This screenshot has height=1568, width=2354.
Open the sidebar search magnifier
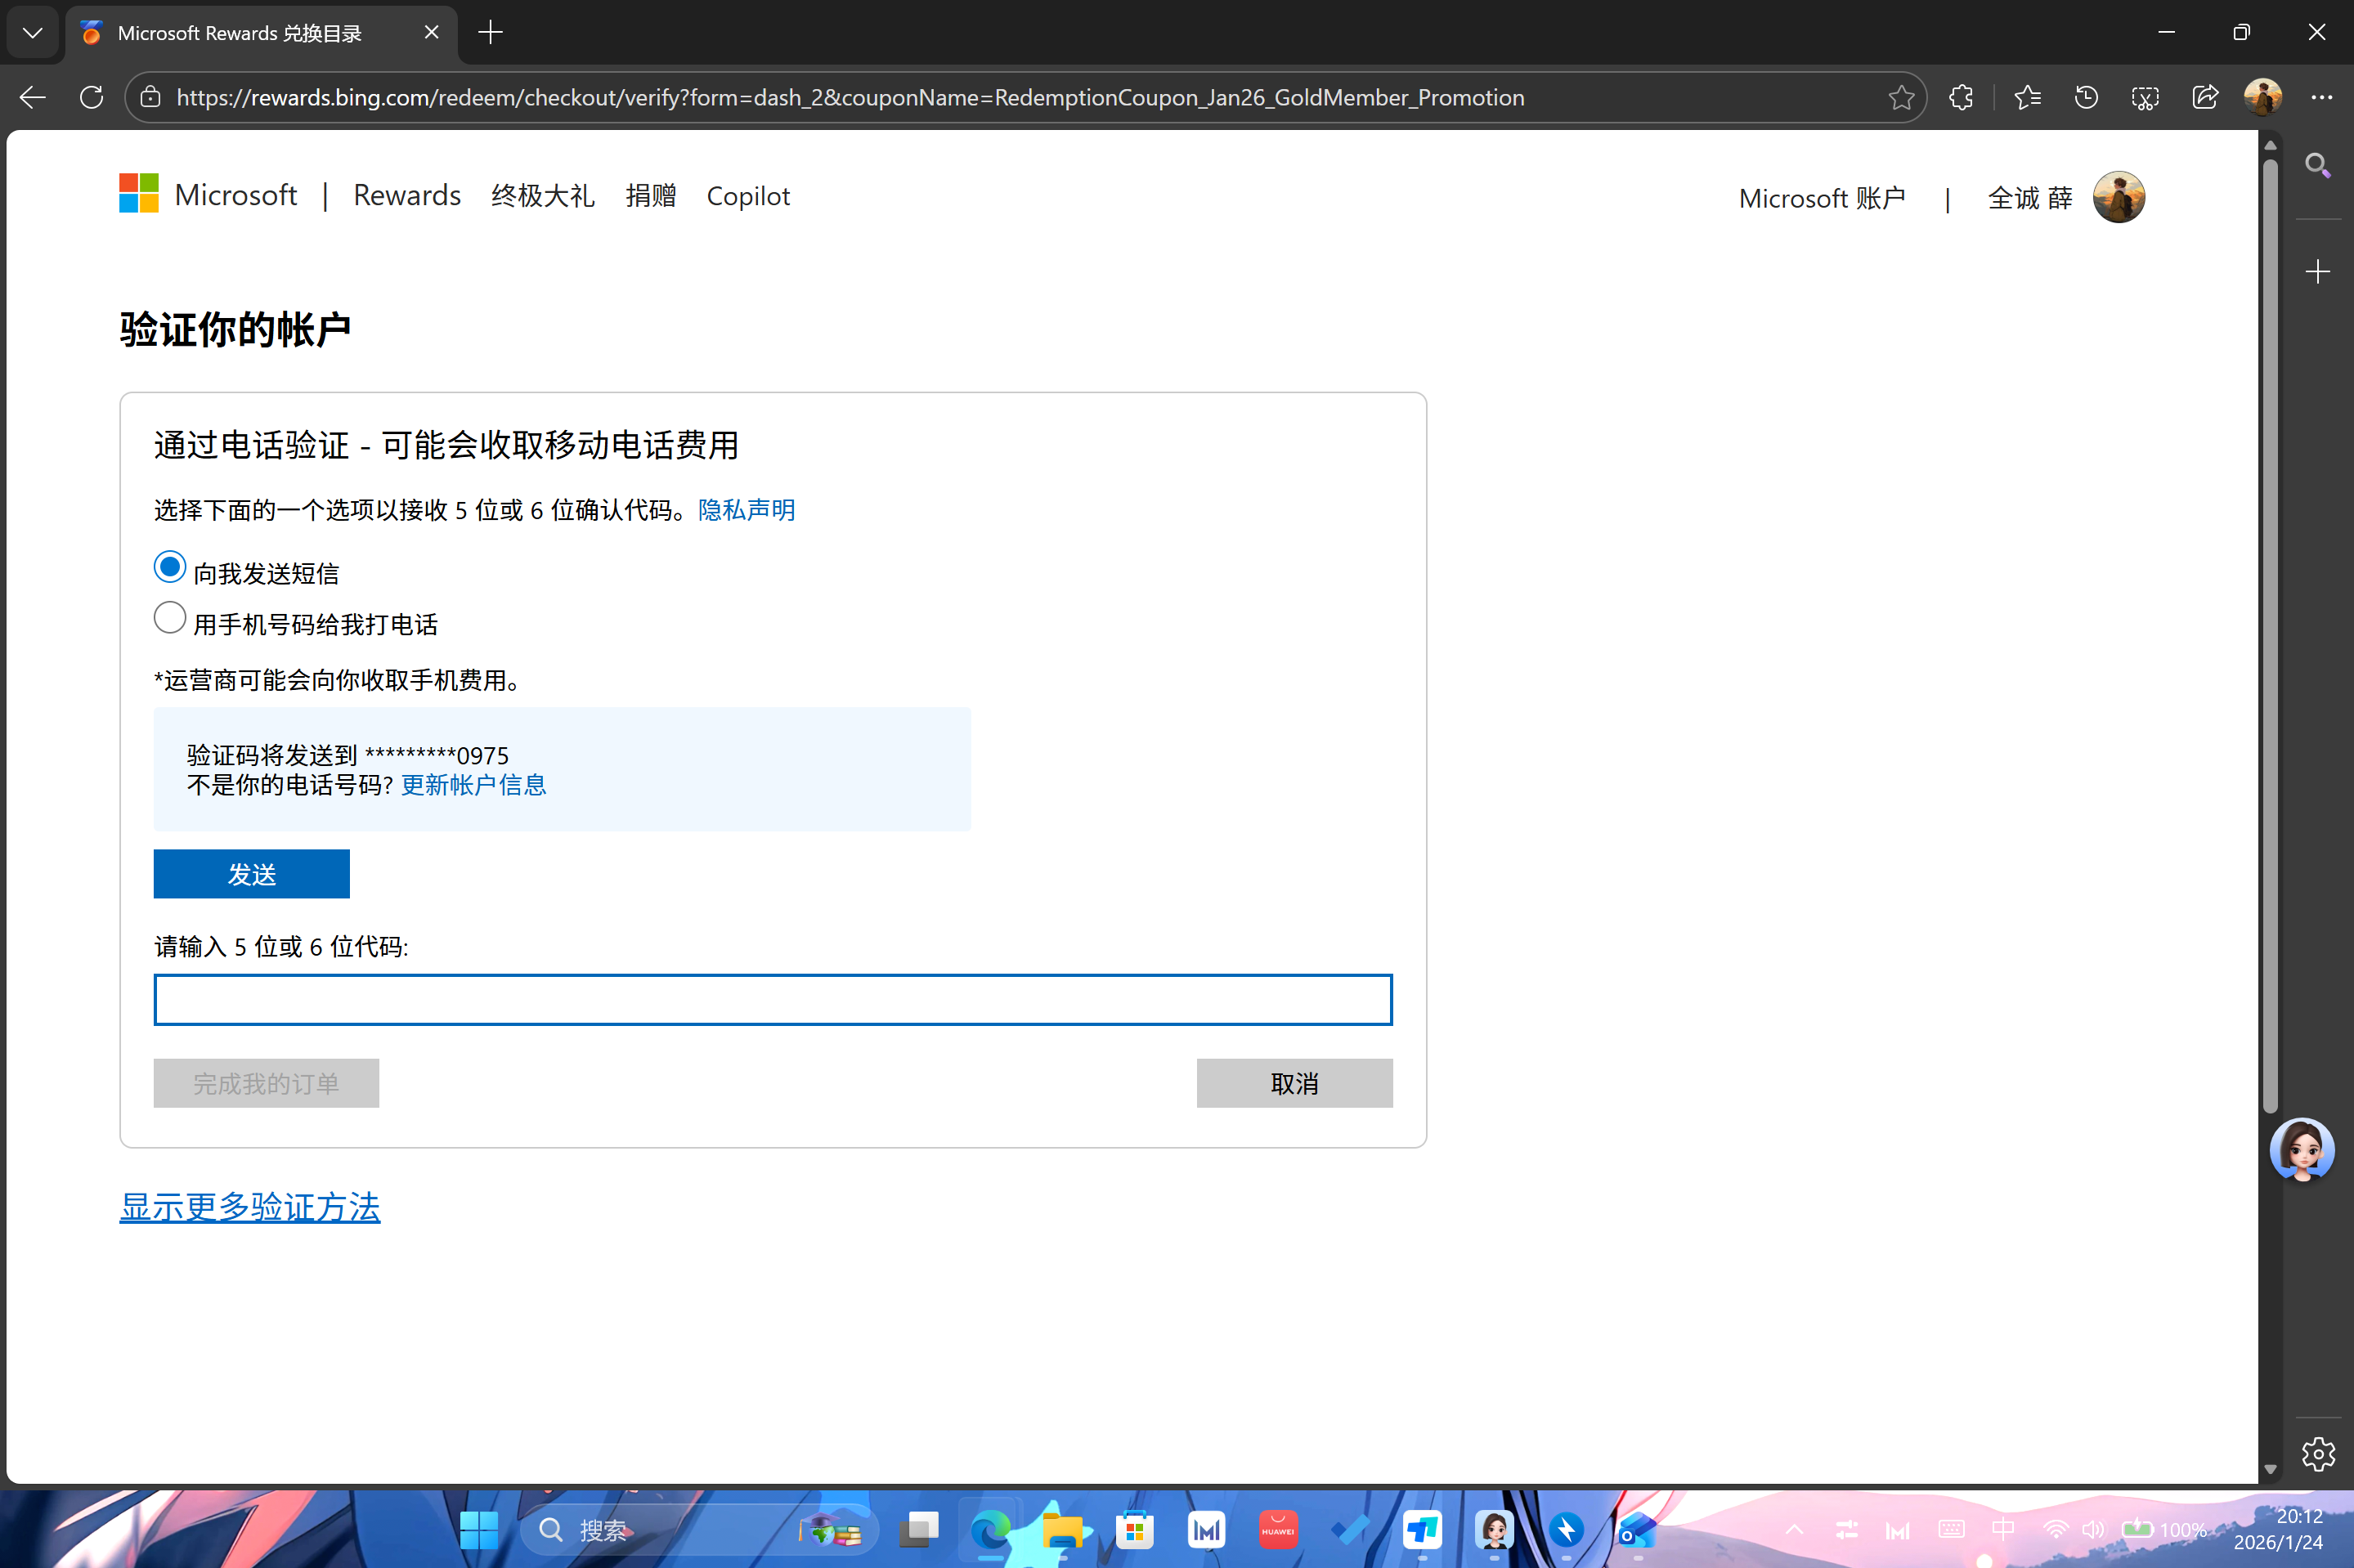click(2318, 165)
